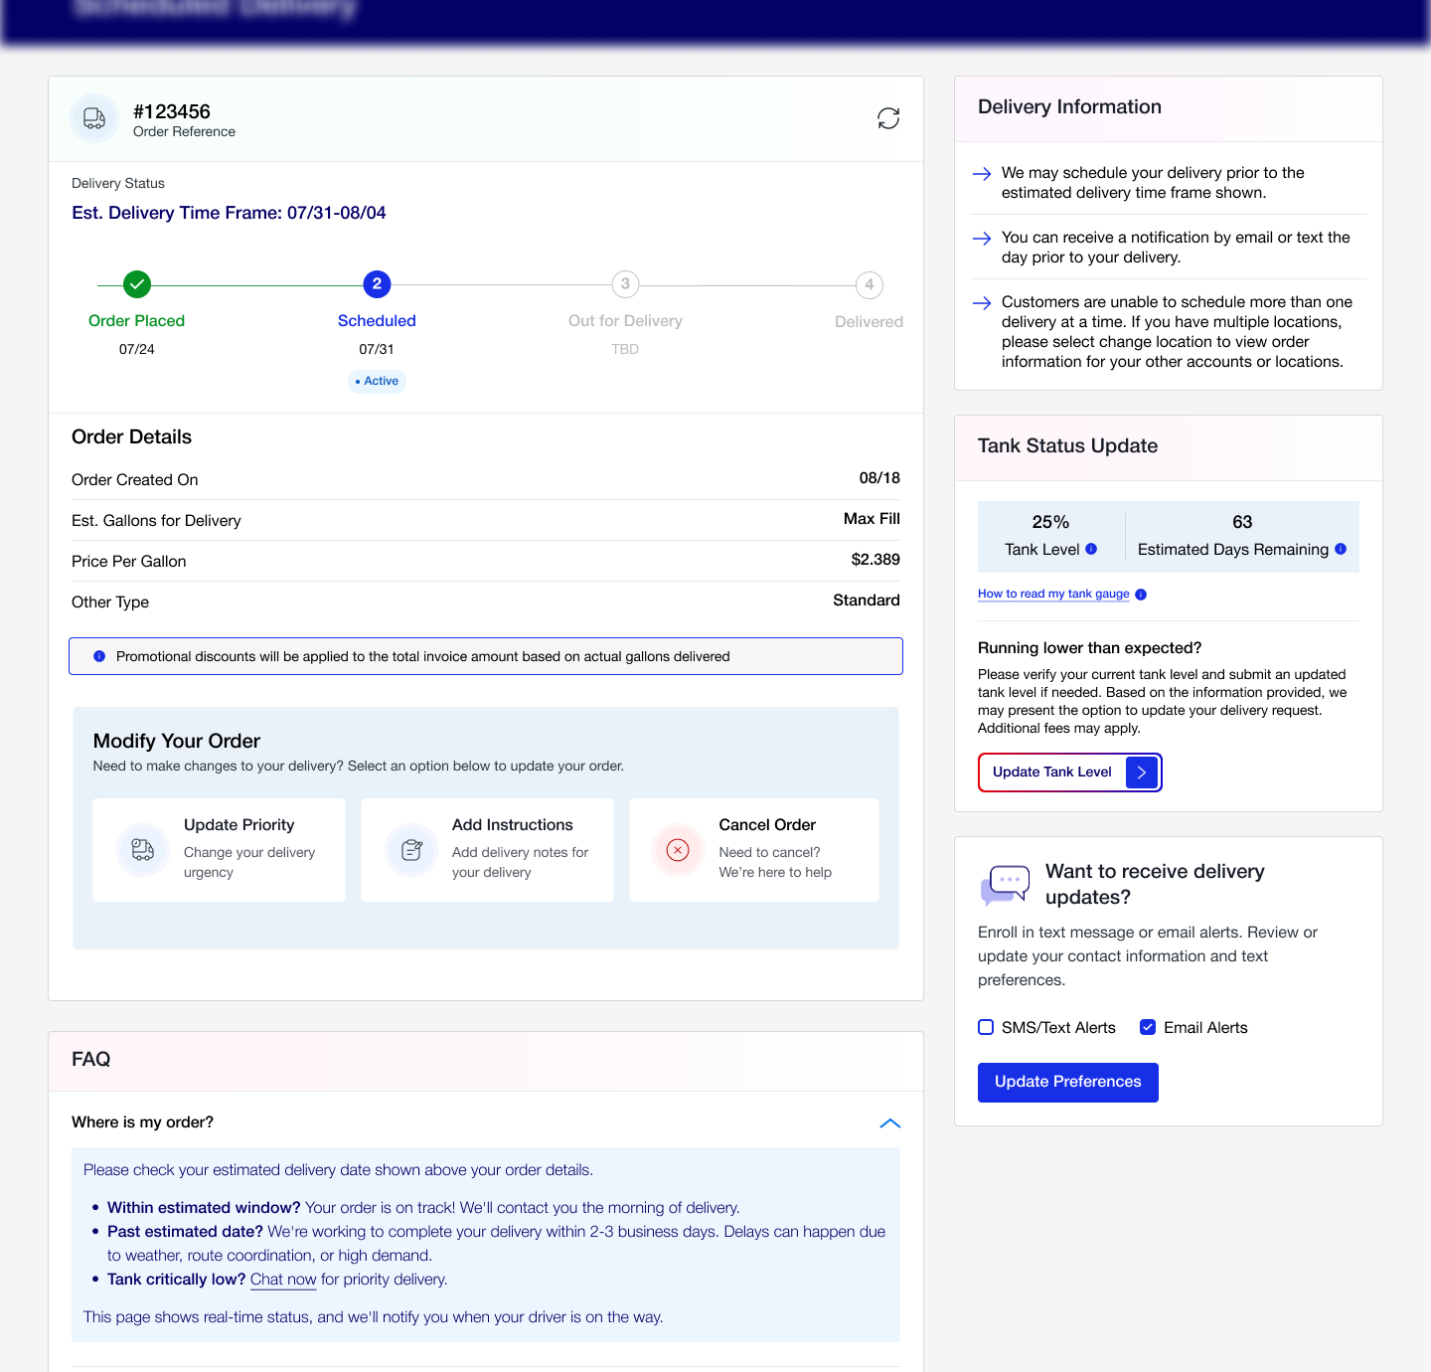The height and width of the screenshot is (1372, 1431).
Task: Click the Active status badge under Scheduled
Action: click(378, 381)
